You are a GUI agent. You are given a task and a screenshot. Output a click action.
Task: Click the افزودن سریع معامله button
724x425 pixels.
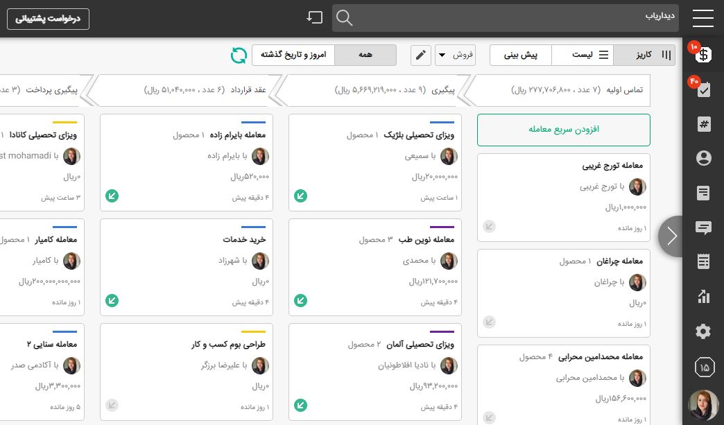tap(563, 130)
